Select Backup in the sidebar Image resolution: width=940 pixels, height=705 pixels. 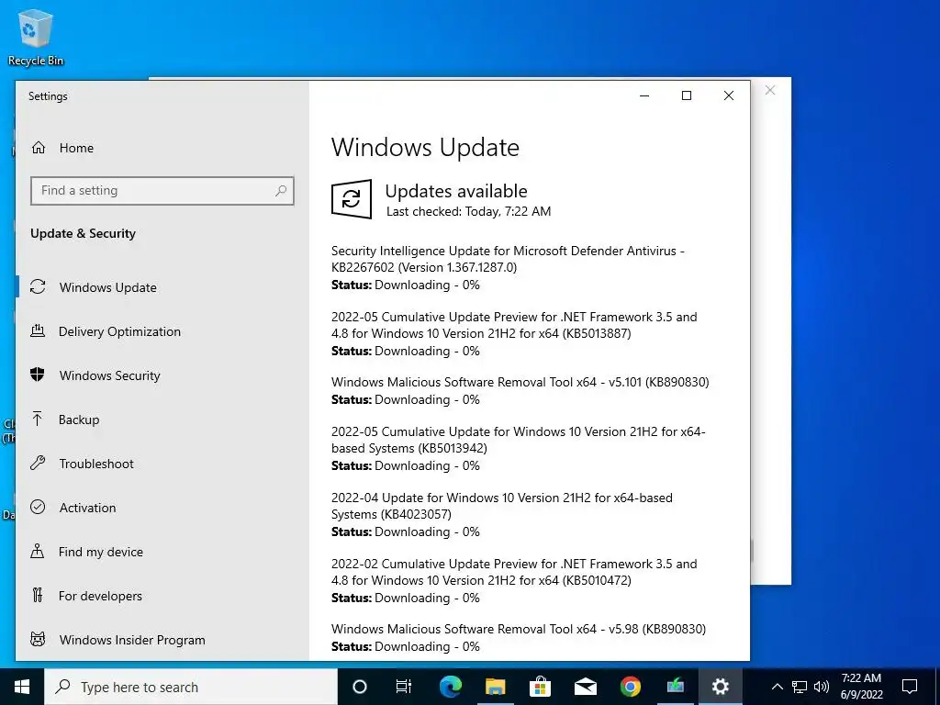coord(79,420)
